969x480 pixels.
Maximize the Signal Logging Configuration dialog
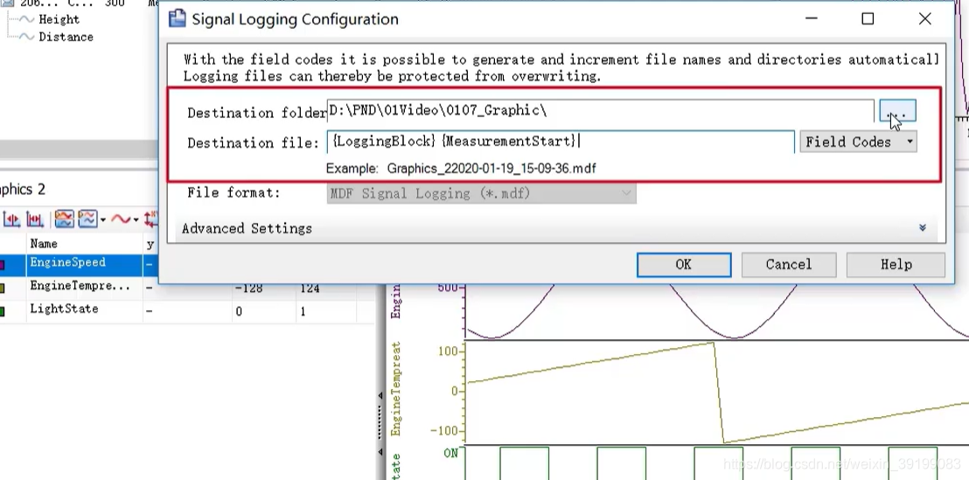(x=868, y=18)
